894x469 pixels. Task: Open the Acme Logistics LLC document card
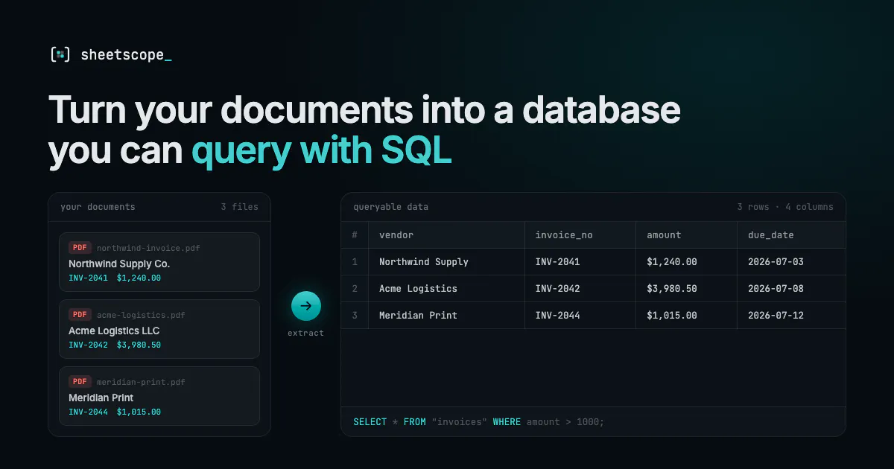coord(159,329)
